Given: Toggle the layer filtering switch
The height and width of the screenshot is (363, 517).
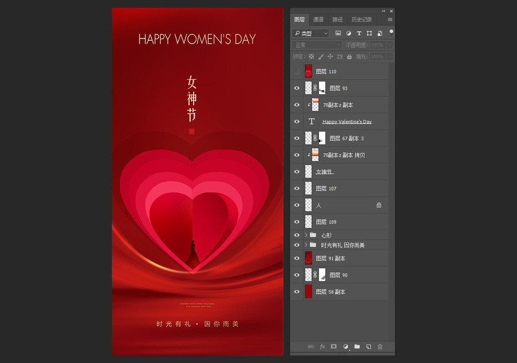Looking at the screenshot, I should click(x=391, y=33).
